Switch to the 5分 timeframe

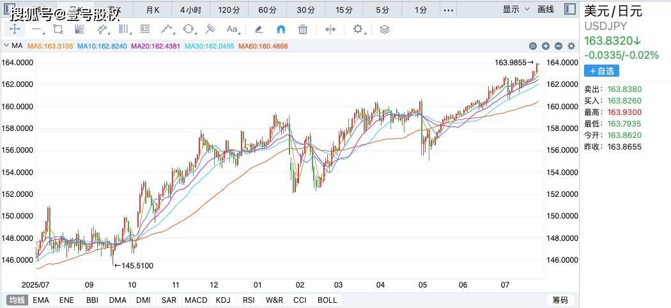point(383,10)
